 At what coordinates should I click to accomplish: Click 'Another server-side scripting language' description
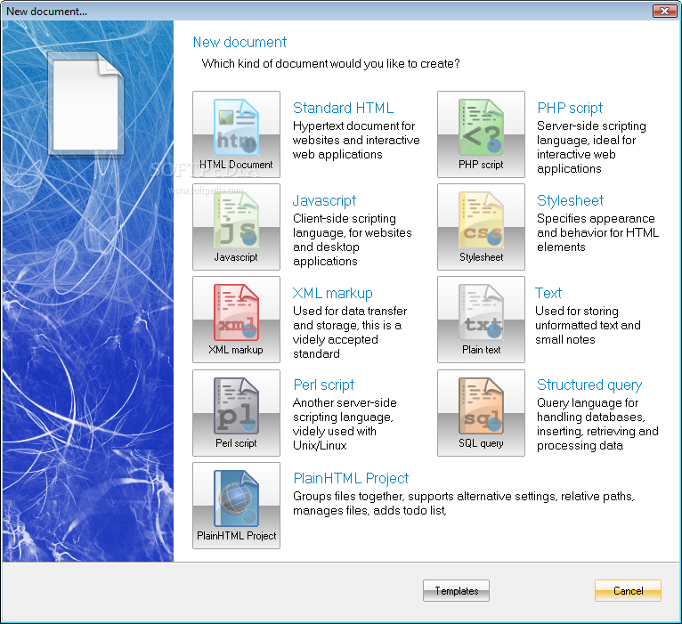[345, 424]
